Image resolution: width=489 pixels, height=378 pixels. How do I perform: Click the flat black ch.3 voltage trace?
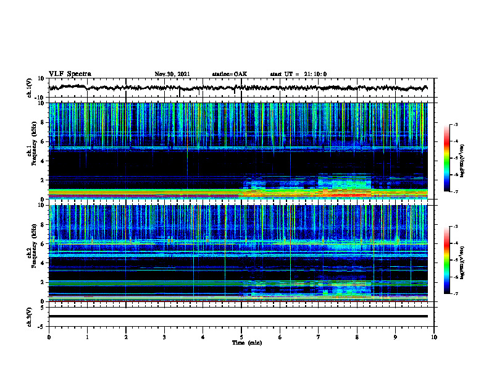click(238, 316)
